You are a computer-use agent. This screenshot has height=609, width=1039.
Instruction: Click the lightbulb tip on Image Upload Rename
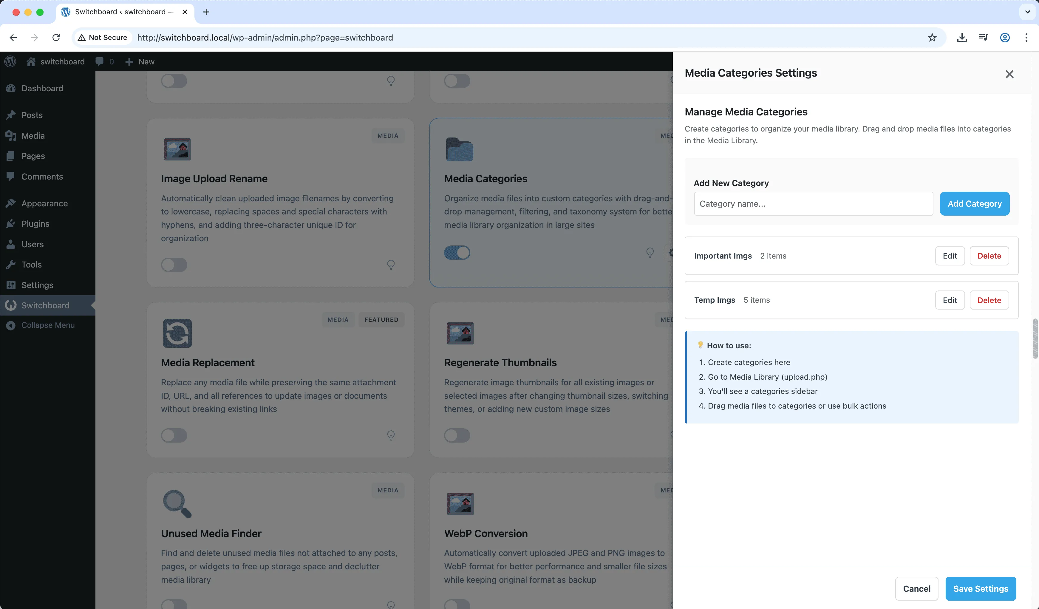(391, 264)
